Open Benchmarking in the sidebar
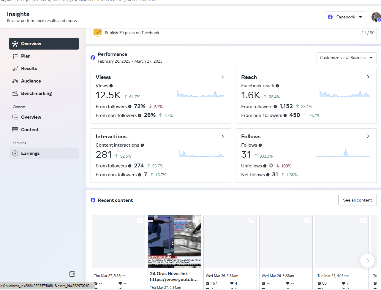The width and height of the screenshot is (381, 290). coord(44,94)
